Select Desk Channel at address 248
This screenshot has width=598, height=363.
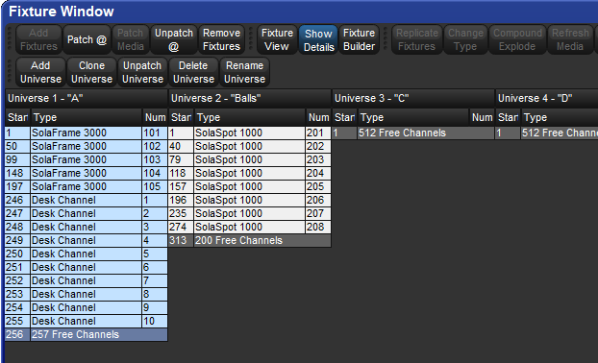(x=87, y=227)
